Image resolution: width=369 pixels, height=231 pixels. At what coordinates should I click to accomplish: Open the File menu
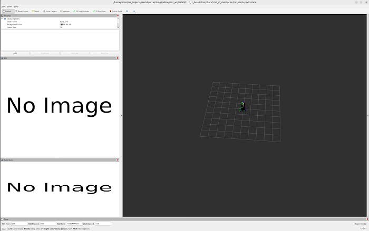(x=2, y=6)
